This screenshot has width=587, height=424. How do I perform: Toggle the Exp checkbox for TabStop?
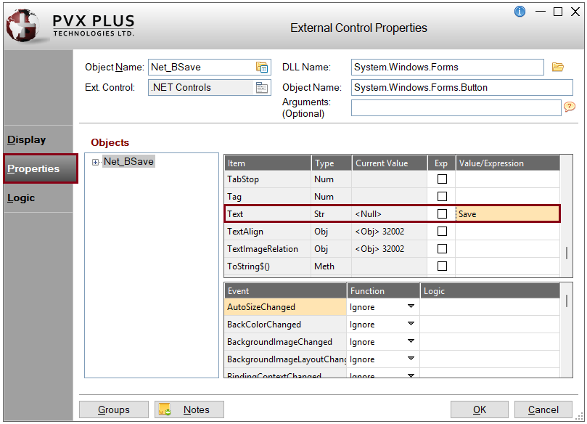[x=442, y=179]
